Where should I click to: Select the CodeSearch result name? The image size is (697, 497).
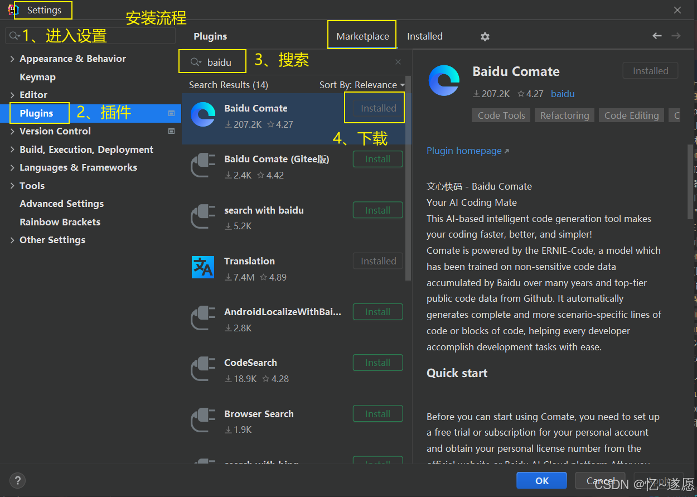pyautogui.click(x=250, y=363)
